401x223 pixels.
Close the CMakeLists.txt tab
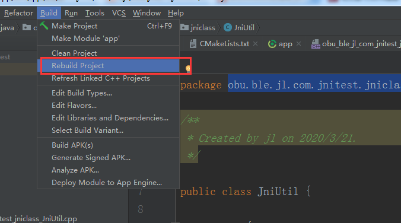[x=255, y=44]
